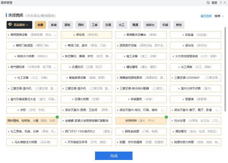
Task: Select the 暖通 category tab
Action: click(x=135, y=25)
